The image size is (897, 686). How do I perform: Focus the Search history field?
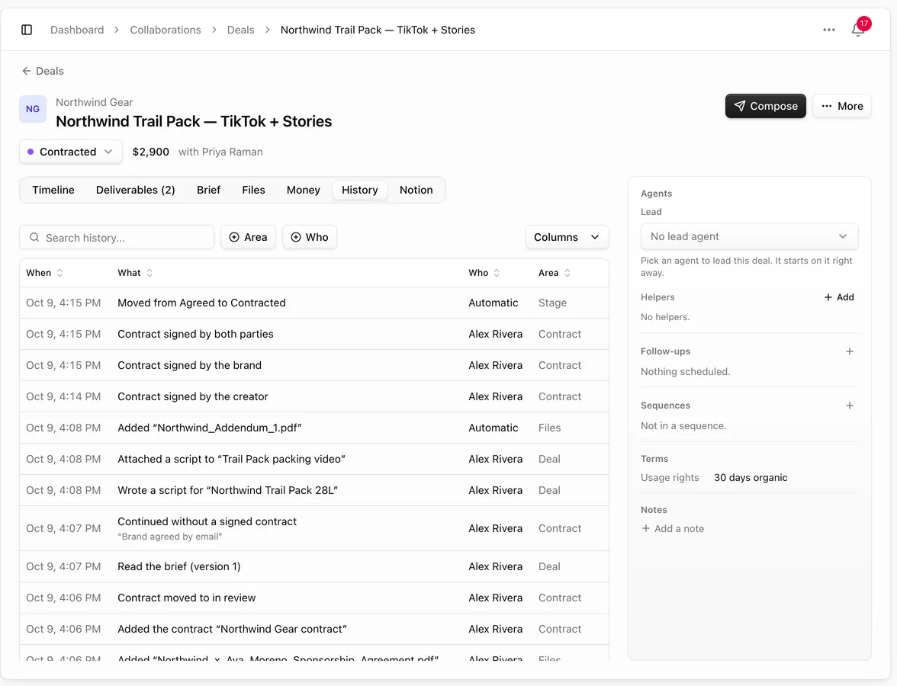tap(117, 237)
